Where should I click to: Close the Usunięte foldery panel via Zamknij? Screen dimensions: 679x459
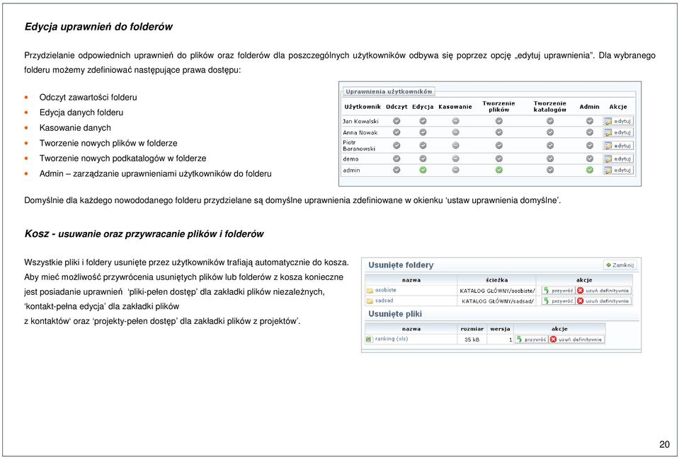[620, 265]
